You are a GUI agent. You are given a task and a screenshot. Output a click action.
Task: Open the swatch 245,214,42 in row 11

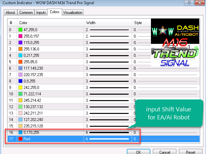pyautogui.click(x=20, y=100)
